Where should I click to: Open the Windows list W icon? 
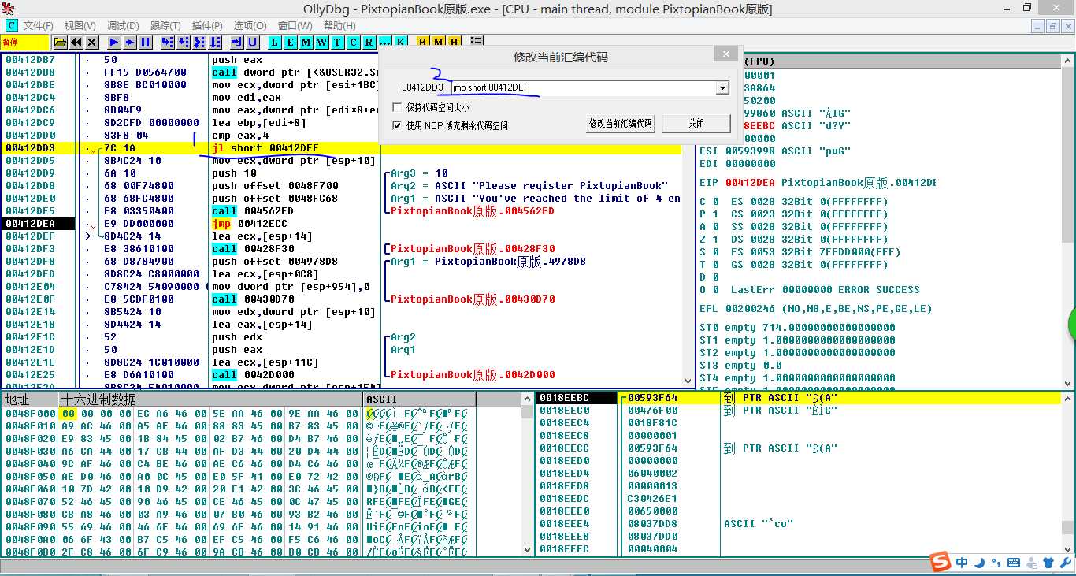point(321,42)
